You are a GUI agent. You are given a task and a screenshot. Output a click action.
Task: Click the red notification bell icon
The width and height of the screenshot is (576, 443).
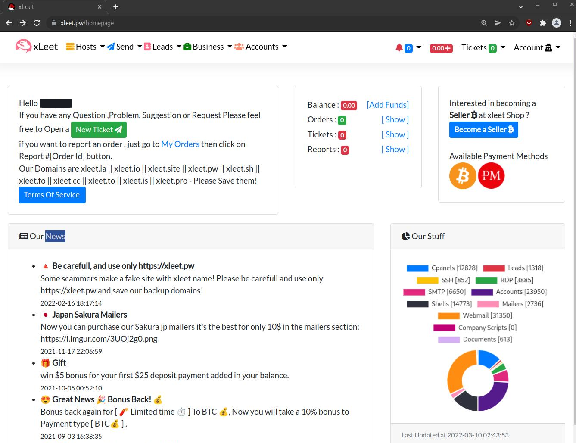coord(399,47)
